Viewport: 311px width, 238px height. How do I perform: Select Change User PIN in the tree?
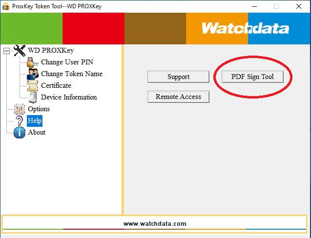67,62
